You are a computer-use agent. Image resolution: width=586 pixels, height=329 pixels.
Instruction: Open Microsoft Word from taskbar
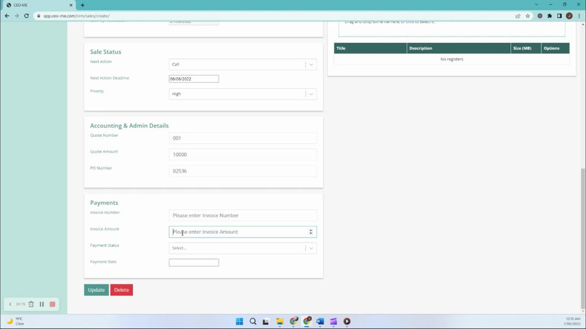320,321
